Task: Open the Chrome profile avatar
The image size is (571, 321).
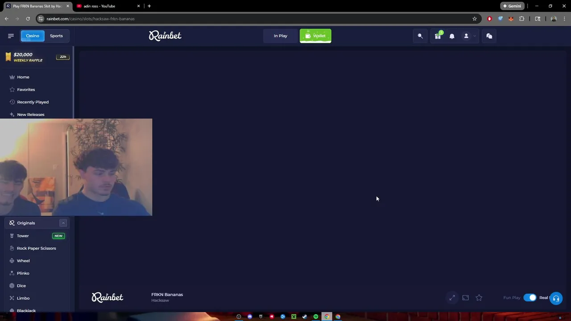Action: pos(554,19)
